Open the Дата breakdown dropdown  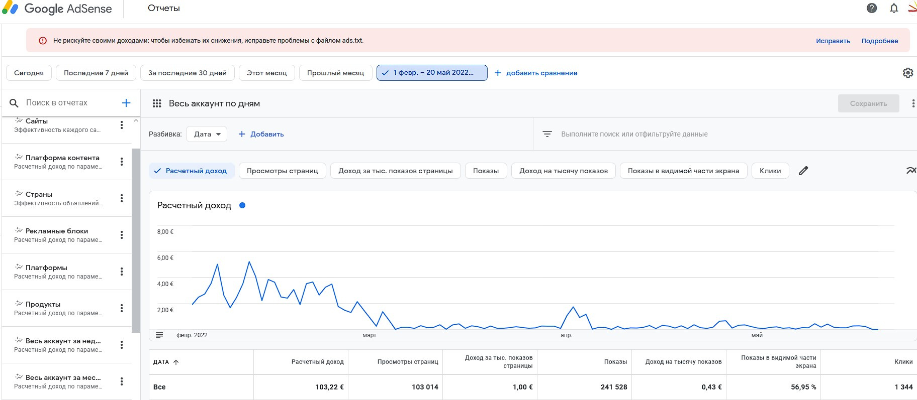coord(207,134)
